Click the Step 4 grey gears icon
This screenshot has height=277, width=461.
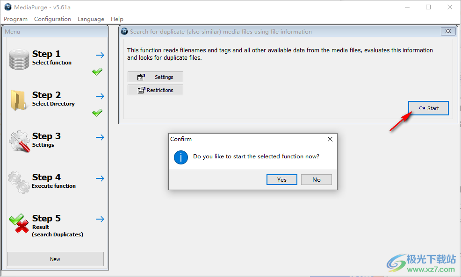pyautogui.click(x=19, y=182)
